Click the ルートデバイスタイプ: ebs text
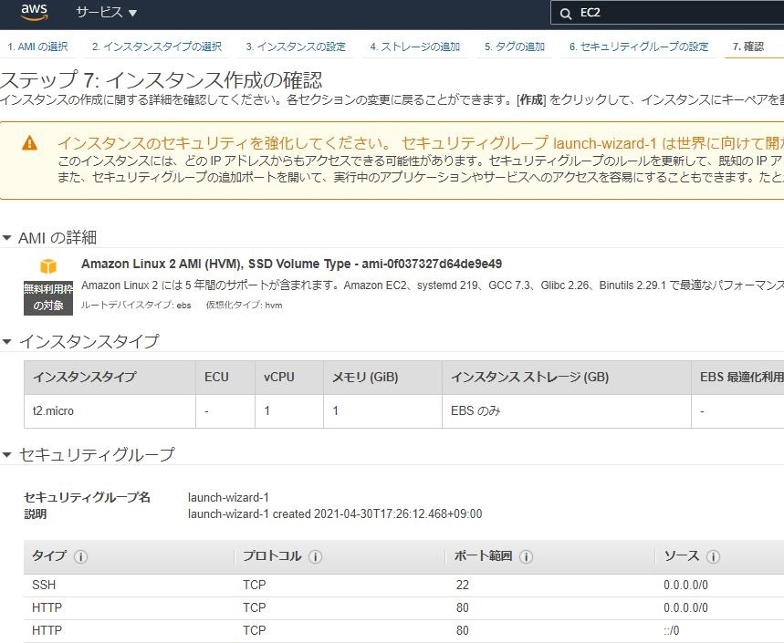The width and height of the screenshot is (784, 643). [x=136, y=306]
